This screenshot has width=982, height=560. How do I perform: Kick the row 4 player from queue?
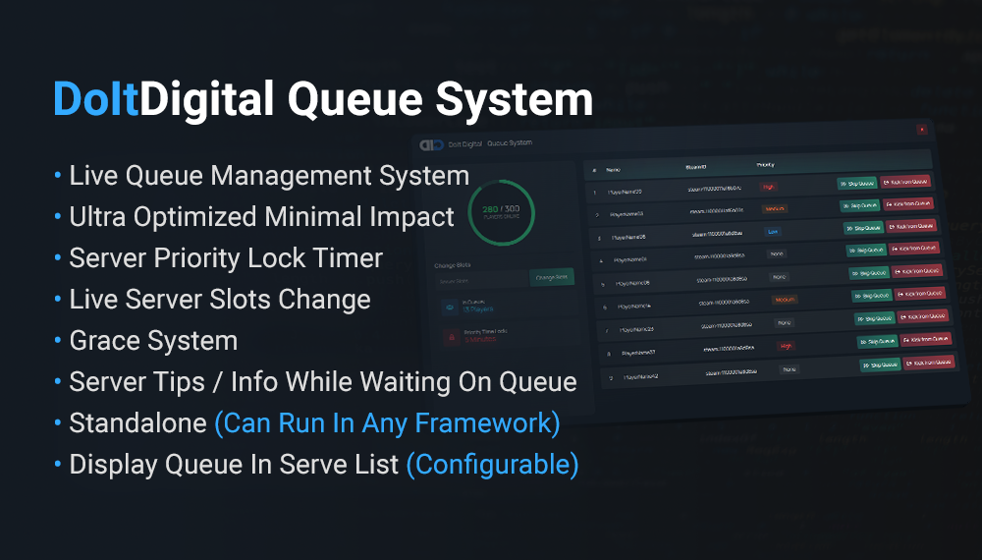coord(914,250)
